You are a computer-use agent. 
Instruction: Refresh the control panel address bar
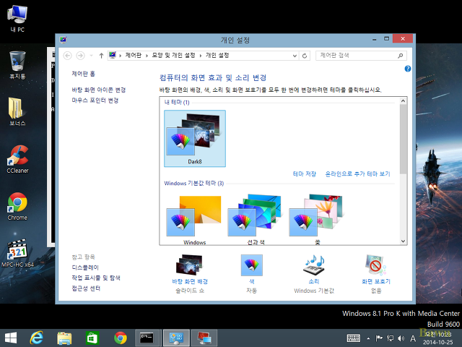(x=305, y=56)
